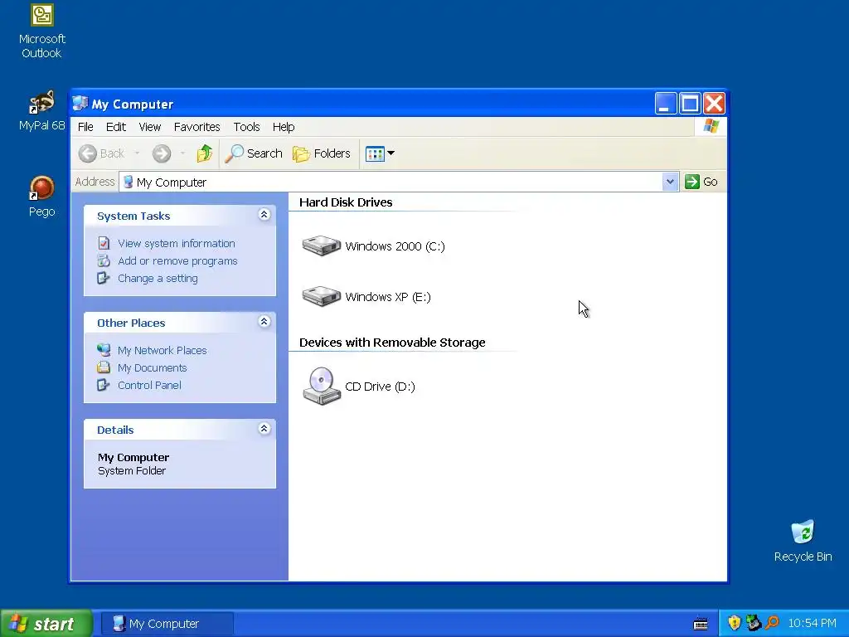Click the magnifier tray icon
The image size is (849, 637).
pyautogui.click(x=772, y=623)
